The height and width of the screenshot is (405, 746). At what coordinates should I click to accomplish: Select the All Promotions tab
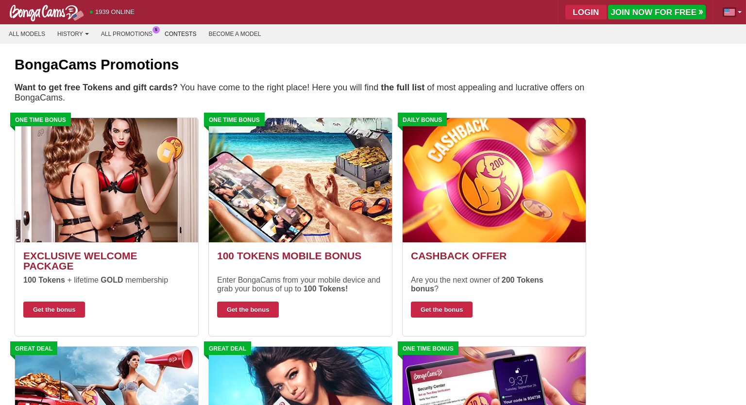pyautogui.click(x=126, y=34)
